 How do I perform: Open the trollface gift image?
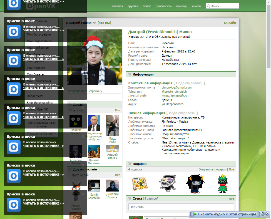[x=167, y=183]
